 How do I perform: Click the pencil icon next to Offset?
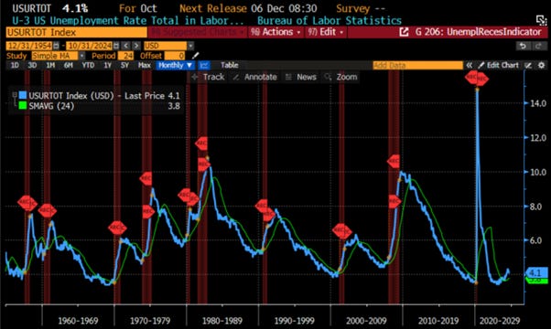pos(195,56)
